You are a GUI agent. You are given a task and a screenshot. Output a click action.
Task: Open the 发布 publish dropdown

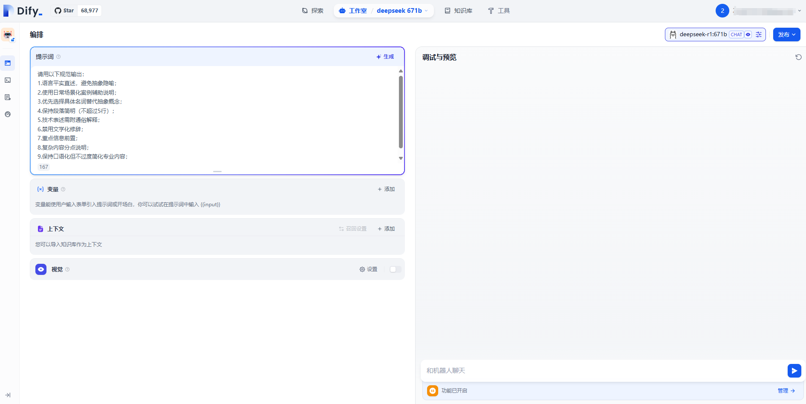[x=786, y=35]
